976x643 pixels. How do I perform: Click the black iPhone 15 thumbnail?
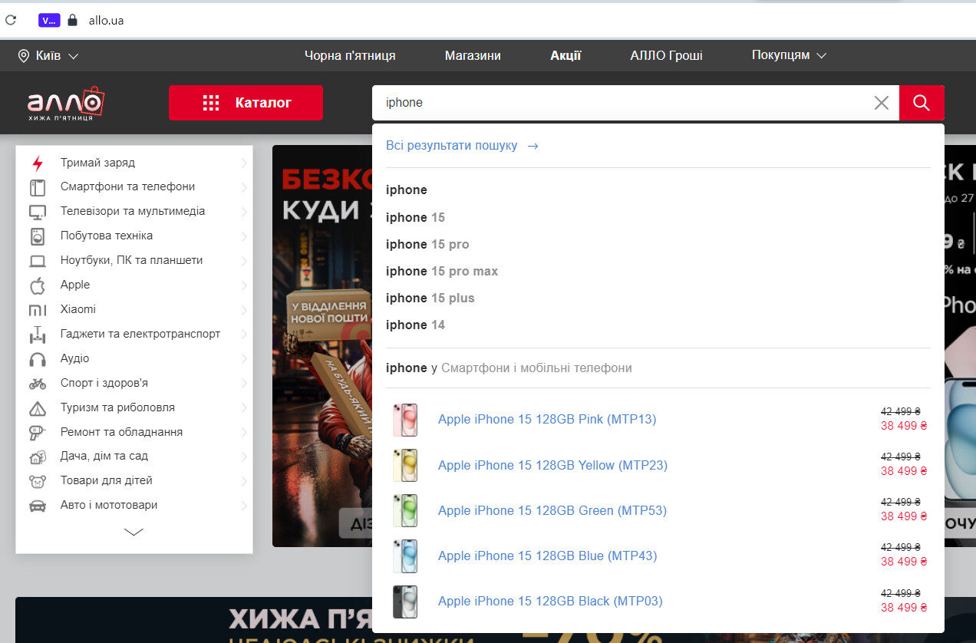click(x=405, y=601)
